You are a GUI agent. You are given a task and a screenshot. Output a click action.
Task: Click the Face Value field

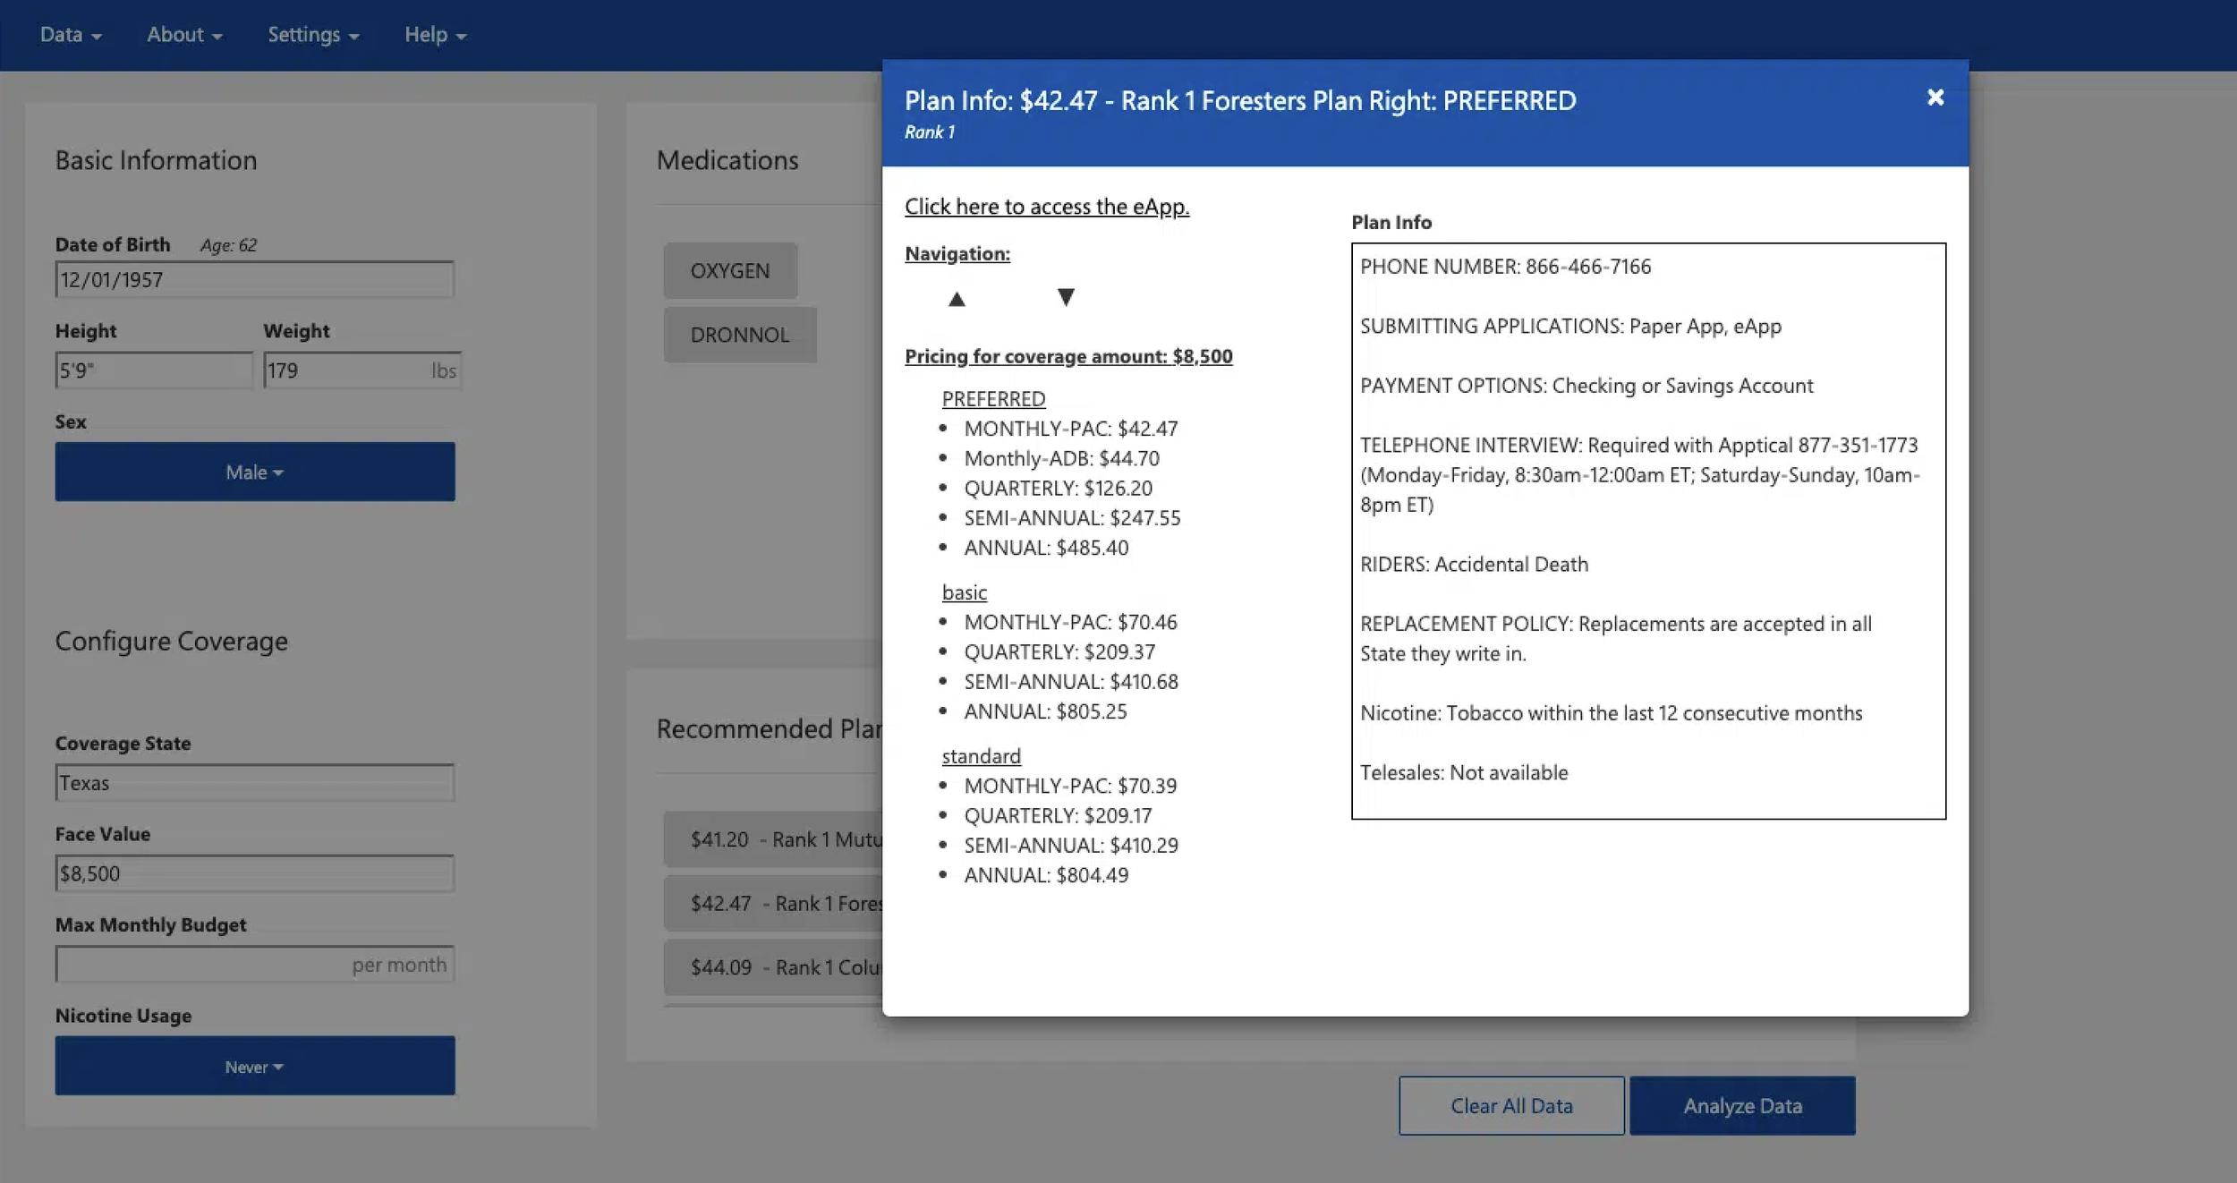pyautogui.click(x=255, y=873)
